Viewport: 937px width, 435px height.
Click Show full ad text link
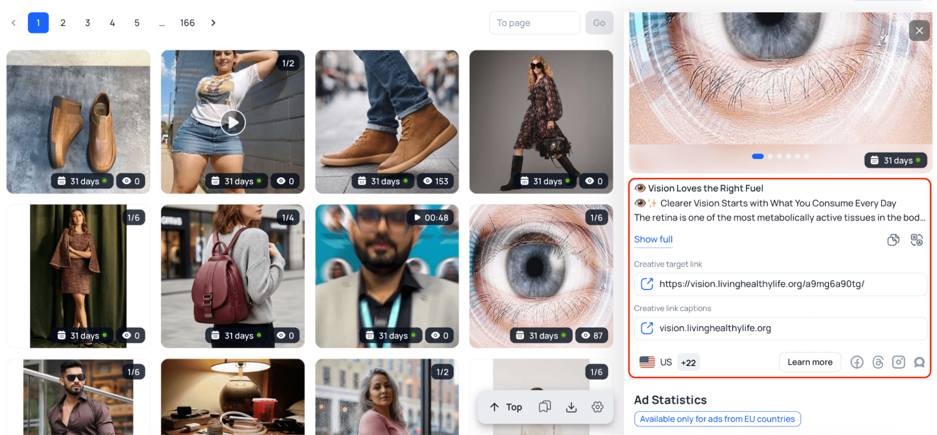click(x=653, y=240)
